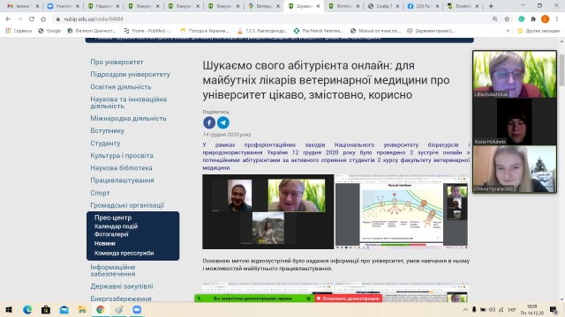Open the Mail app on taskbar
The height and width of the screenshot is (317, 565).
point(64,309)
